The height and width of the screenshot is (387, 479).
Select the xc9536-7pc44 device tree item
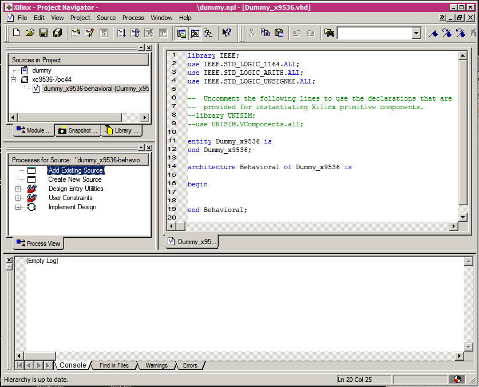[52, 79]
